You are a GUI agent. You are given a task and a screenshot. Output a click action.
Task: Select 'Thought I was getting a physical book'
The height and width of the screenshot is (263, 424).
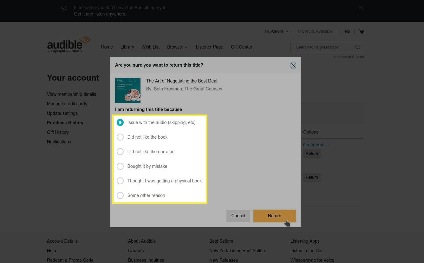pos(120,181)
